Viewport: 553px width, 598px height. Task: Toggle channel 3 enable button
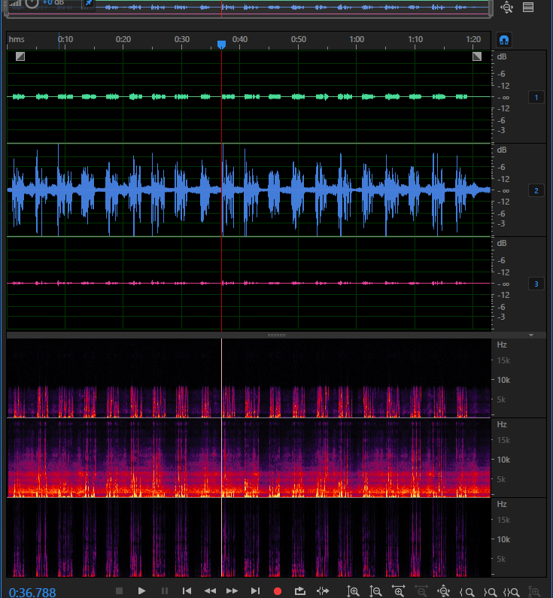(536, 284)
